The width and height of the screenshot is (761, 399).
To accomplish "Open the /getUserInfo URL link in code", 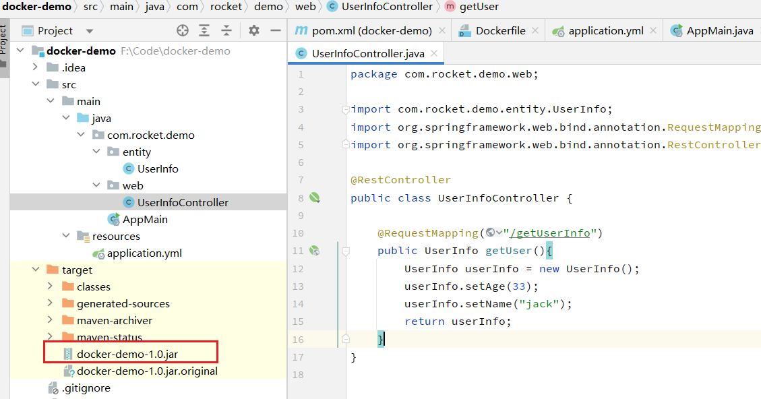I will tap(550, 233).
